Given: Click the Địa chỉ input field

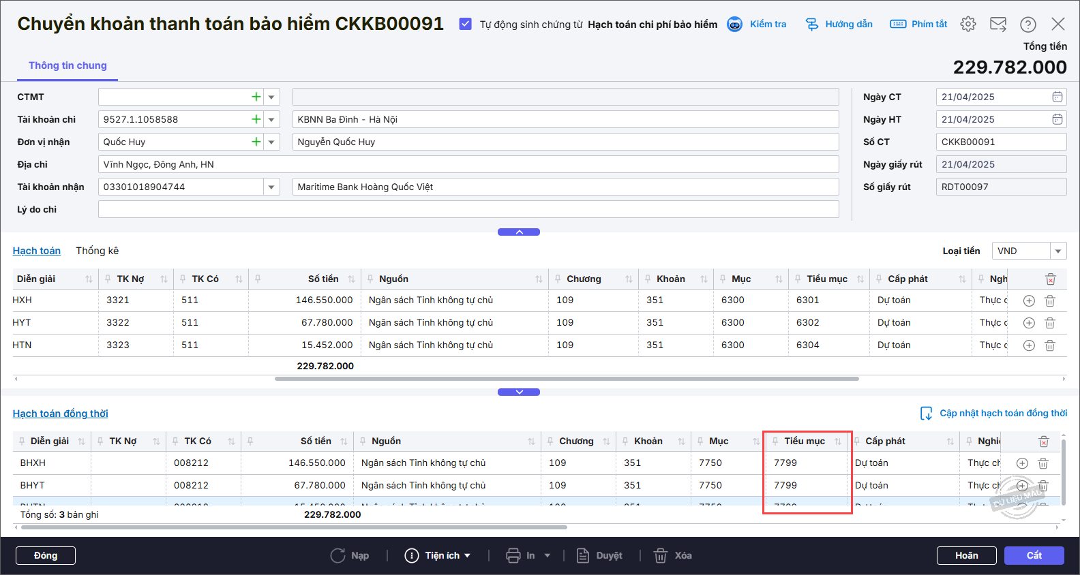Looking at the screenshot, I should coord(468,164).
